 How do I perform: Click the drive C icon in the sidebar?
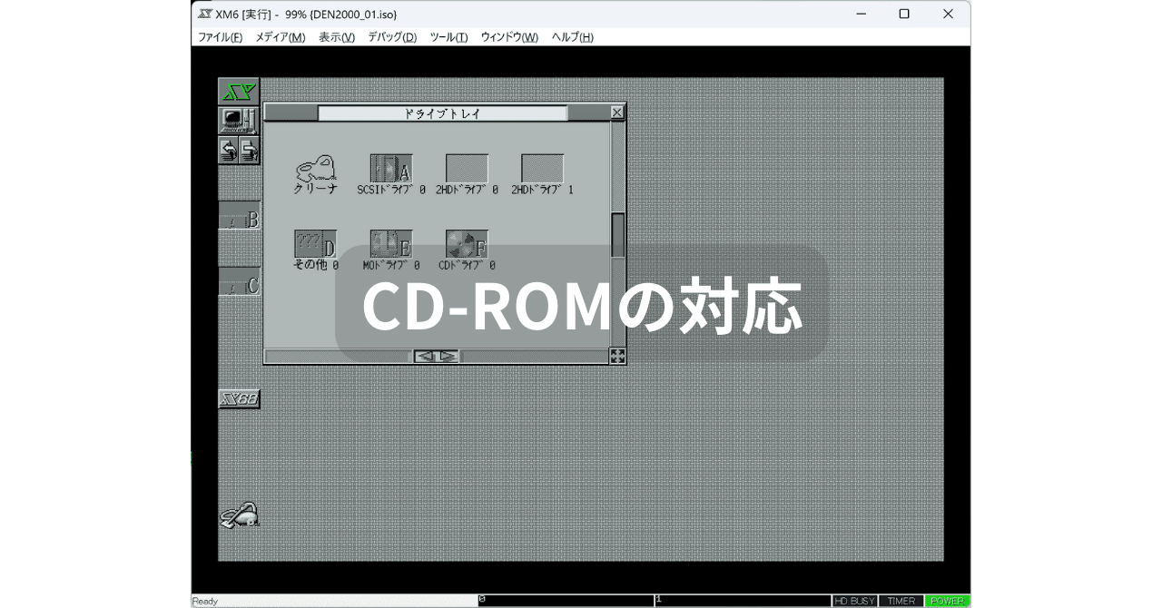point(240,282)
